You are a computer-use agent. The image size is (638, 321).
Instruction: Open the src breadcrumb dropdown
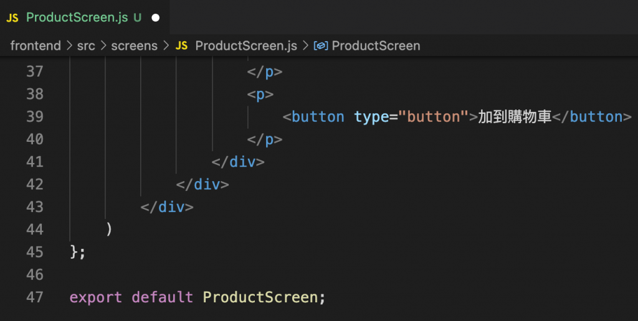86,46
